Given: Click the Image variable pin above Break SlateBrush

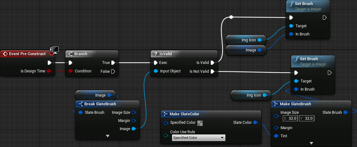Looking at the screenshot, I should pos(109,95).
